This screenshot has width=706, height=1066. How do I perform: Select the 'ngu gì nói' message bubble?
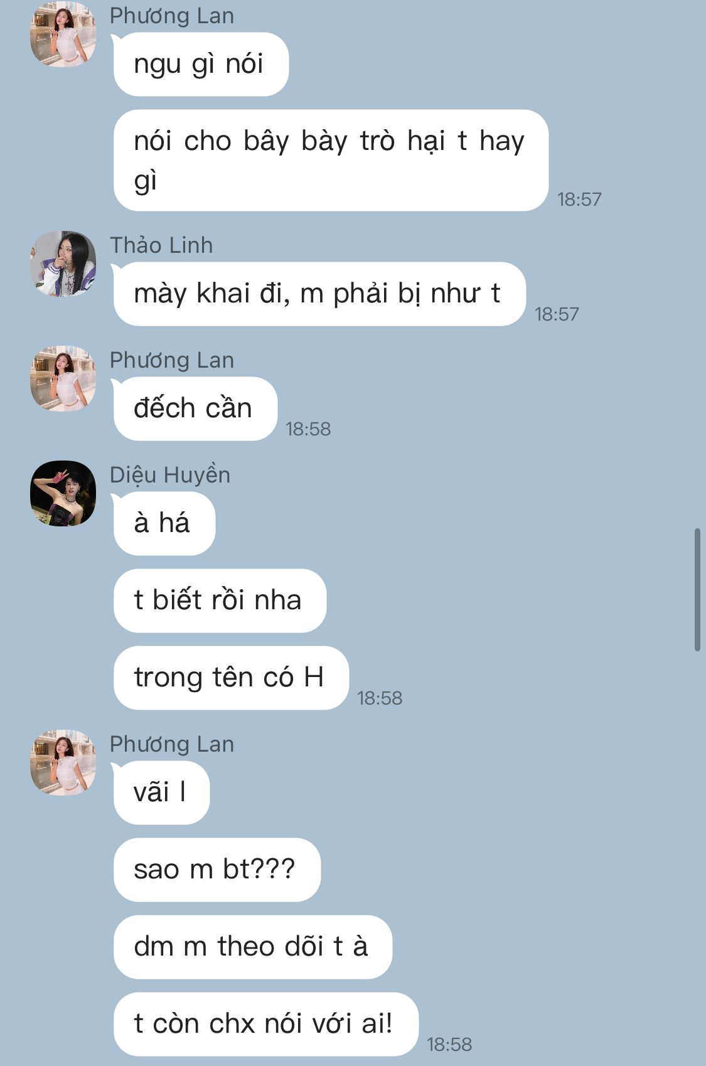(x=200, y=64)
